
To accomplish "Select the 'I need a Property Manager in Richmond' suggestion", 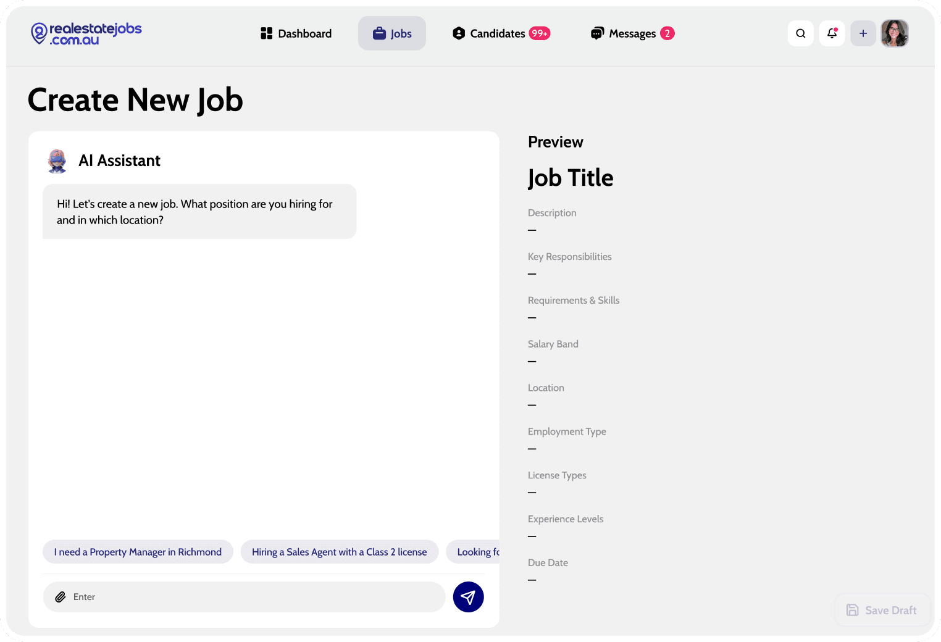I will pos(138,552).
